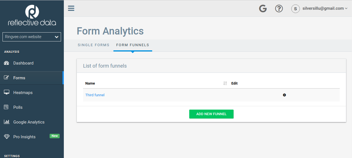Switch to the Single Forms tab
352x158 pixels.
point(94,45)
